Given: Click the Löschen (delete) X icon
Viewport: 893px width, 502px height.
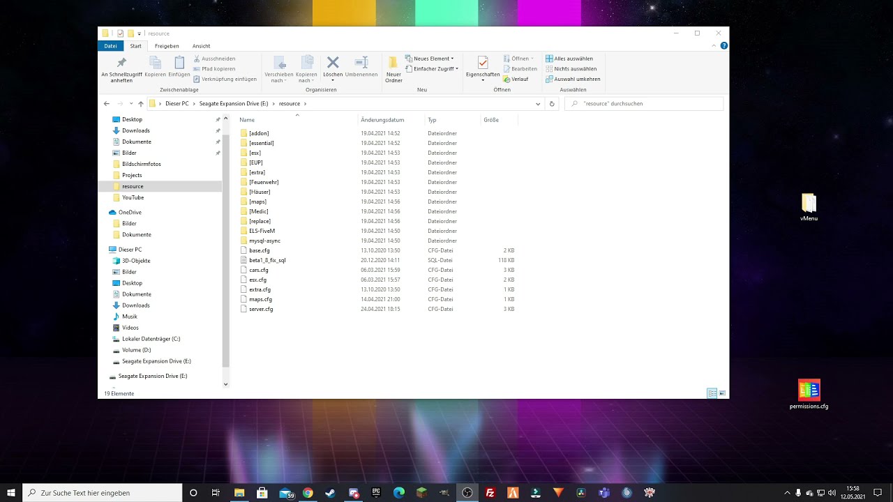Looking at the screenshot, I should pos(333,63).
